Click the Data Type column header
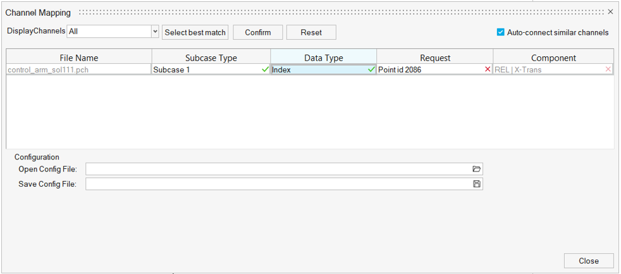621x274 pixels. click(324, 58)
